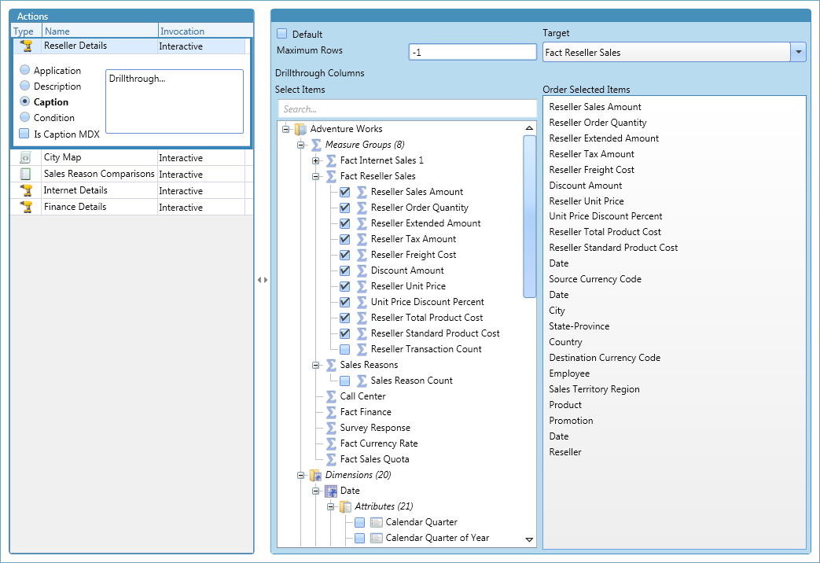Collapse the Attributes (21) node
The image size is (820, 563).
[330, 506]
